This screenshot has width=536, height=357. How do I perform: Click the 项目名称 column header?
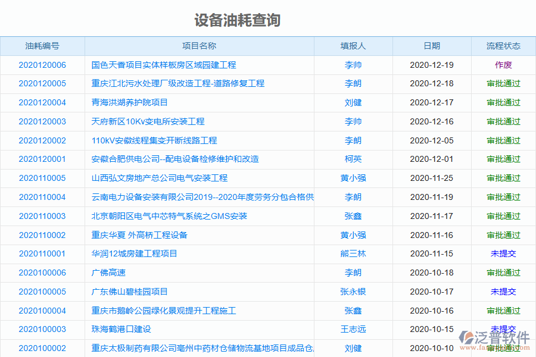tap(200, 46)
